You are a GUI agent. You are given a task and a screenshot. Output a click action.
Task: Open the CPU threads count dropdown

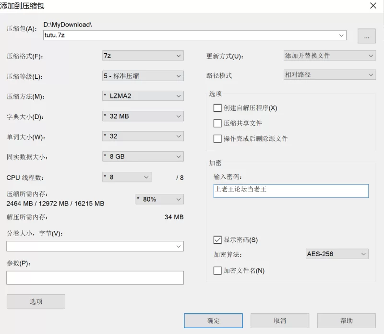click(127, 177)
